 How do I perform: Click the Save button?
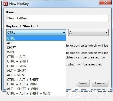(83, 83)
